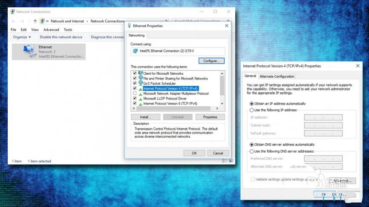The height and width of the screenshot is (207, 369).
Task: Select the Networking tab
Action: pos(136,35)
